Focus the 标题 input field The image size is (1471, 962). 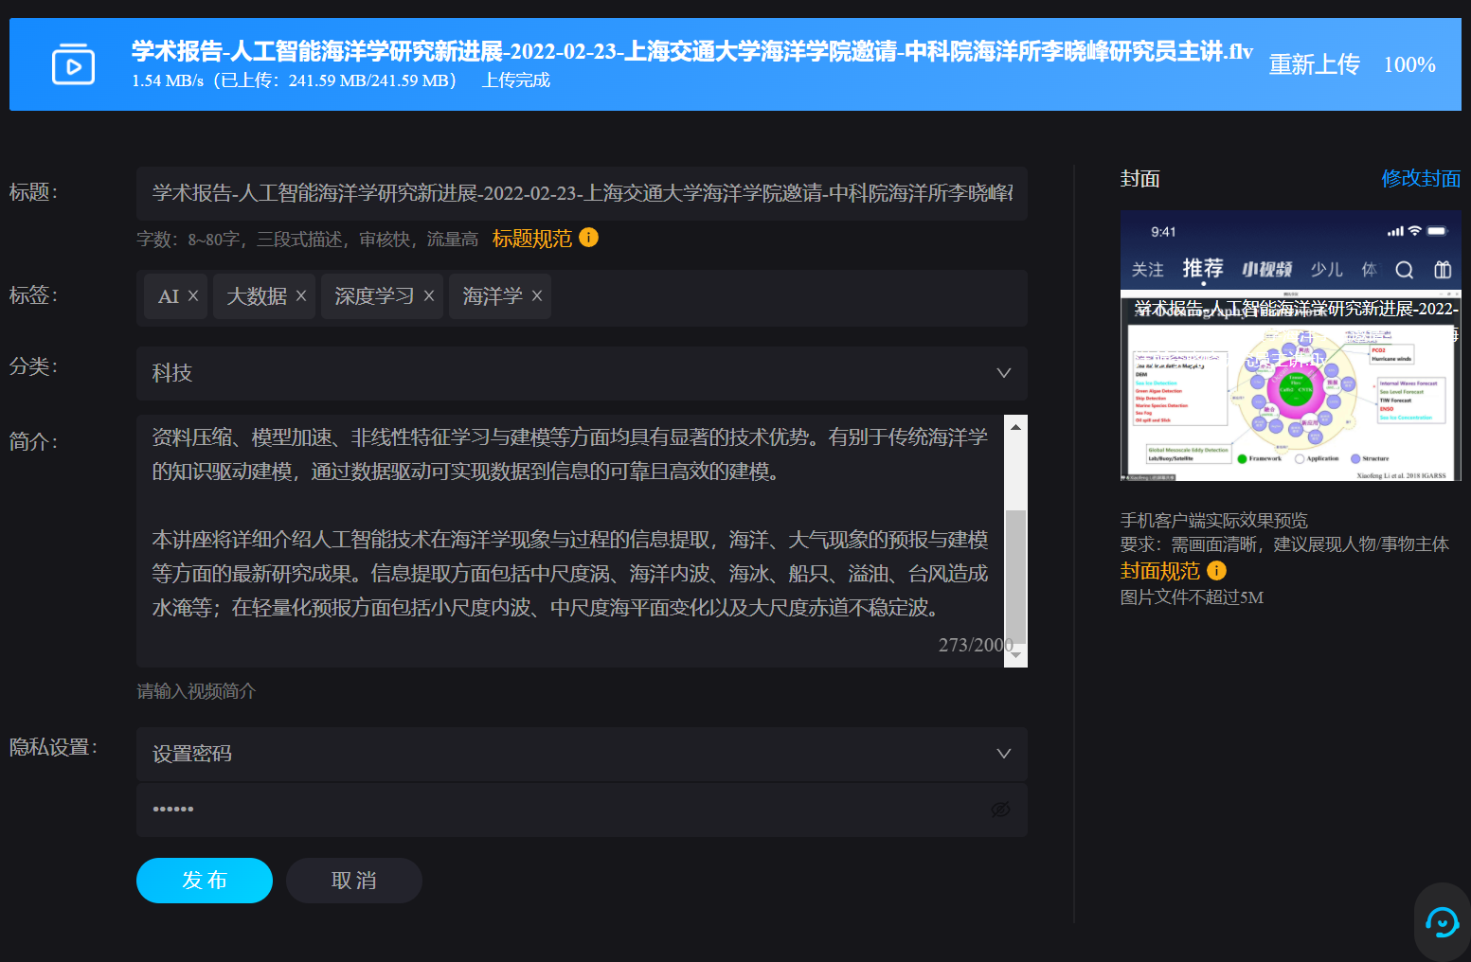(582, 193)
